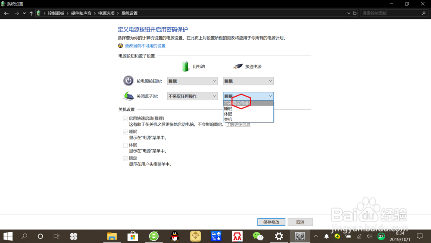Choose 休眠 option in open list
This screenshot has height=243, width=431.
click(x=248, y=114)
